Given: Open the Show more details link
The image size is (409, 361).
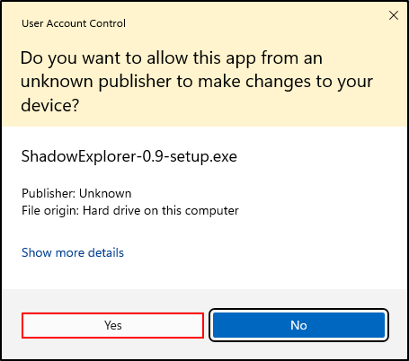Looking at the screenshot, I should click(x=73, y=252).
